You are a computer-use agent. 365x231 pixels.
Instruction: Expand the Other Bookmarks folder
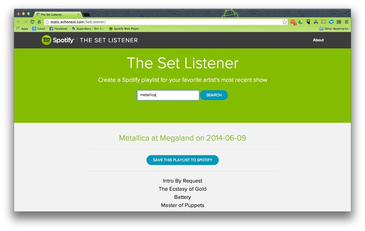click(x=334, y=29)
